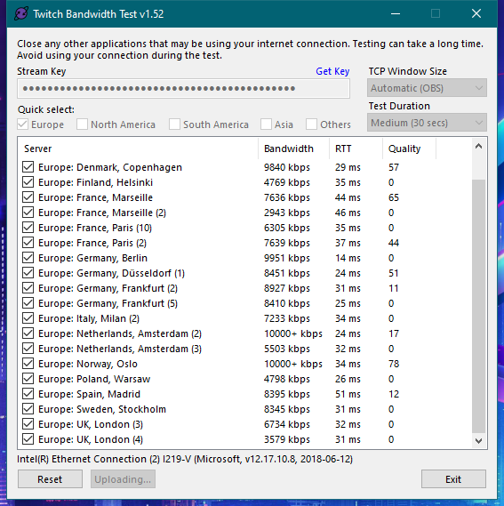504x506 pixels.
Task: Click the 9840 kbps bandwidth value
Action: (287, 167)
